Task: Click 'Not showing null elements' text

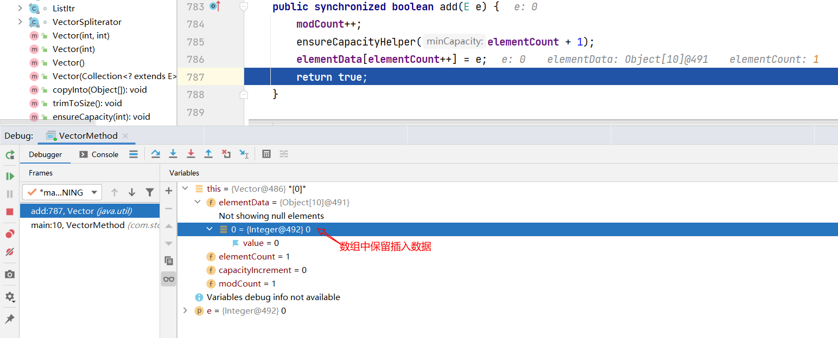Action: tap(271, 216)
